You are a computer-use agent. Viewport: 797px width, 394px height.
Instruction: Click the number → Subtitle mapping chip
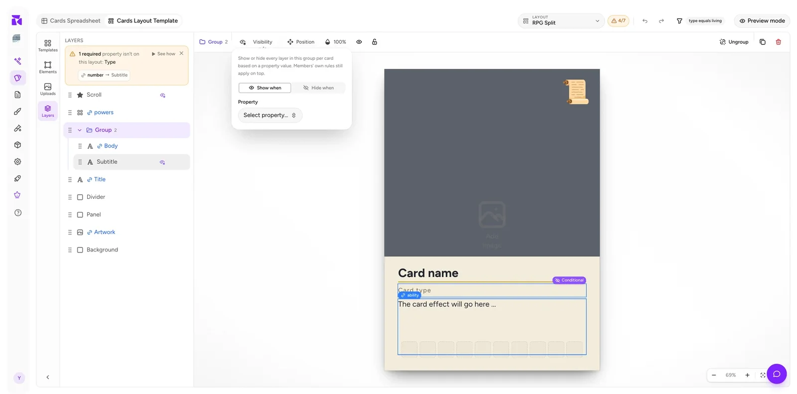[x=105, y=75]
